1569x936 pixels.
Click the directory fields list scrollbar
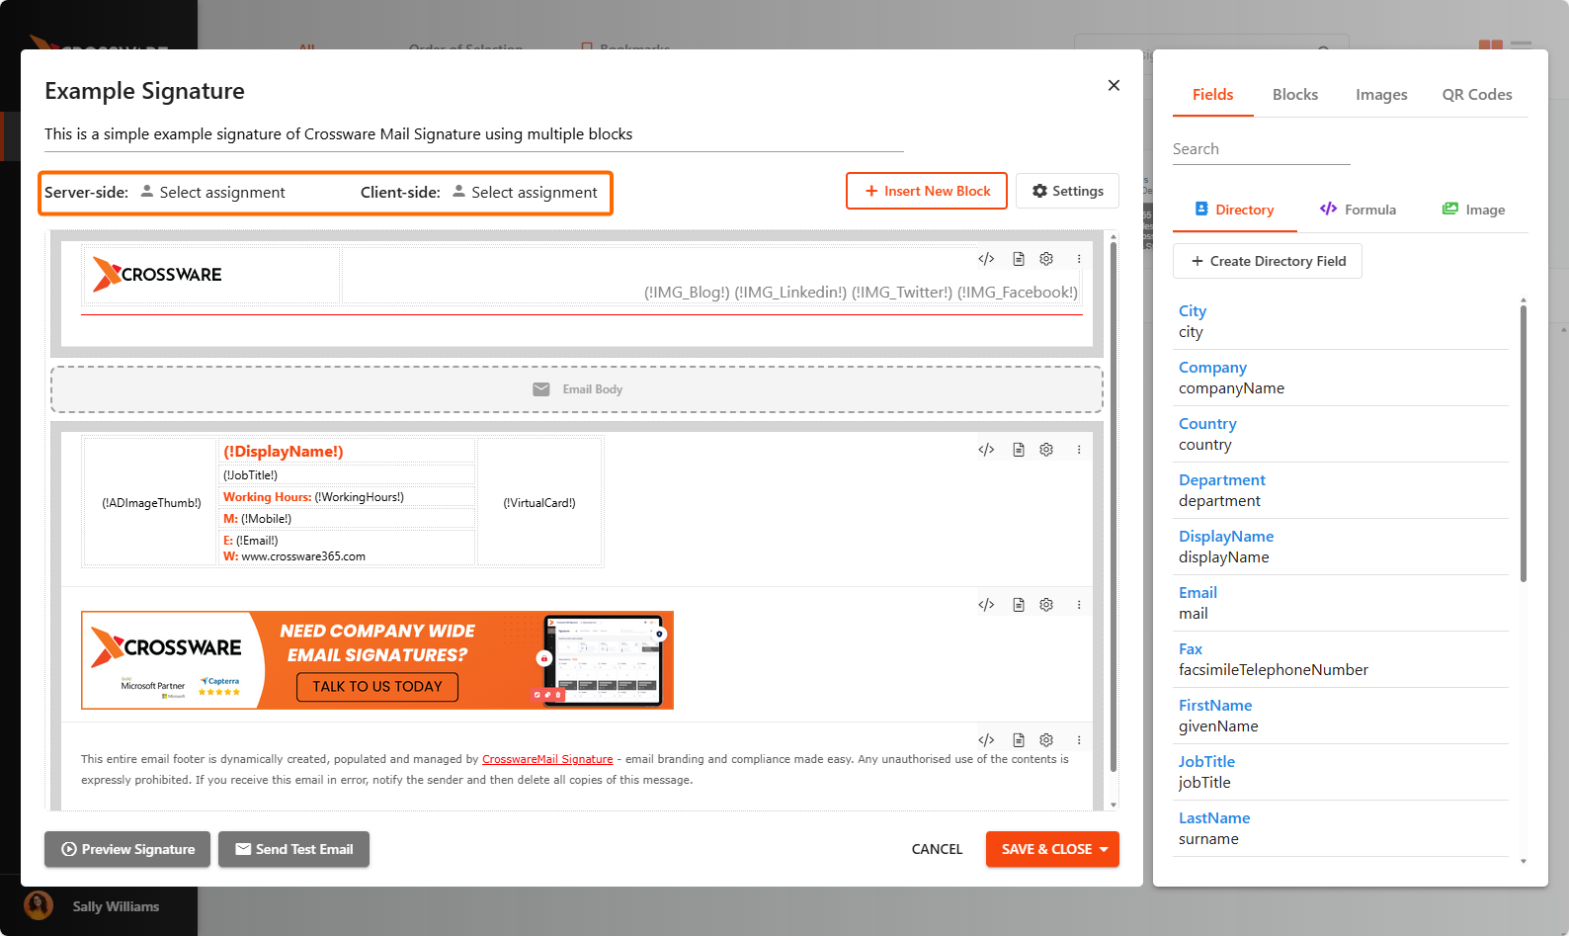pyautogui.click(x=1523, y=445)
